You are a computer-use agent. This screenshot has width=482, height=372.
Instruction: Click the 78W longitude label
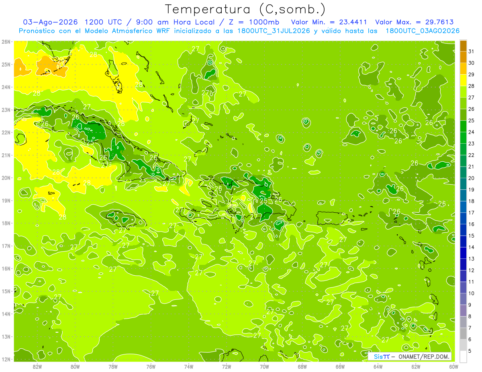(x=113, y=366)
